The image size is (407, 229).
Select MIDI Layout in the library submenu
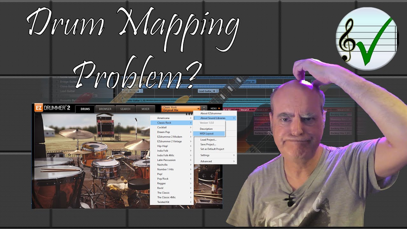[209, 134]
